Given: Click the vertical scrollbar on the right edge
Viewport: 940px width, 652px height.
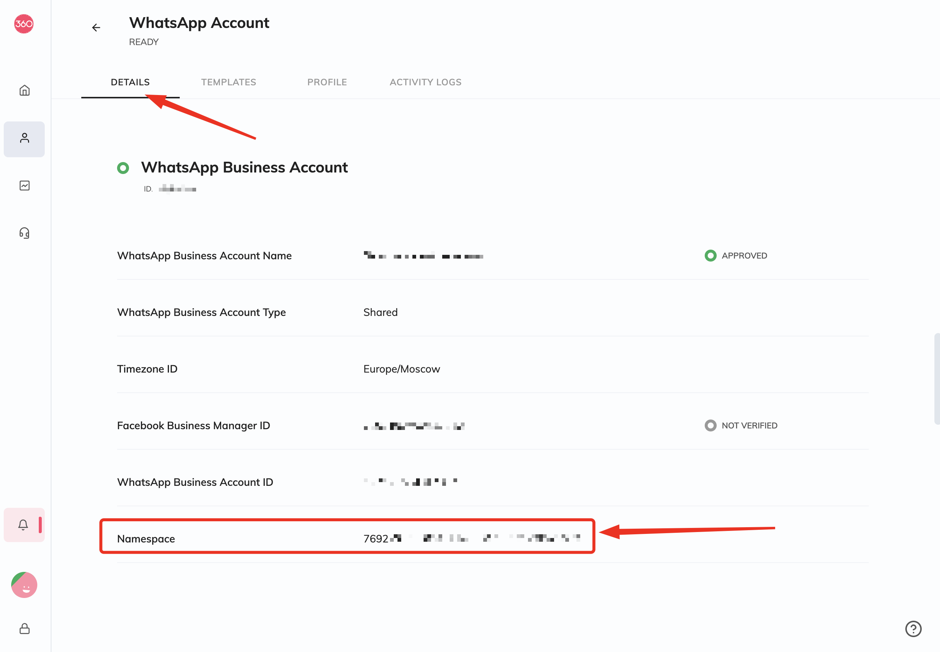Looking at the screenshot, I should click(x=937, y=379).
